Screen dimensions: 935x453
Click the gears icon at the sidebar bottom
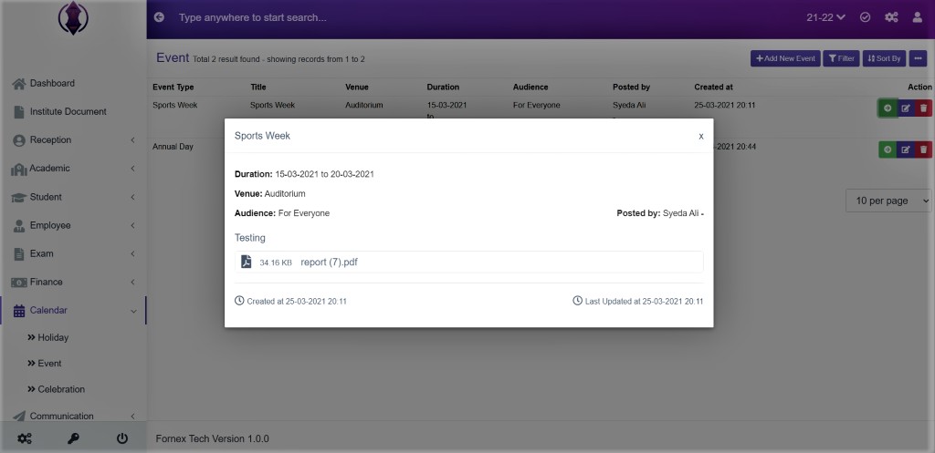tap(25, 438)
